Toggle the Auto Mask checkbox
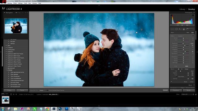The image size is (198, 111). pos(177,76)
